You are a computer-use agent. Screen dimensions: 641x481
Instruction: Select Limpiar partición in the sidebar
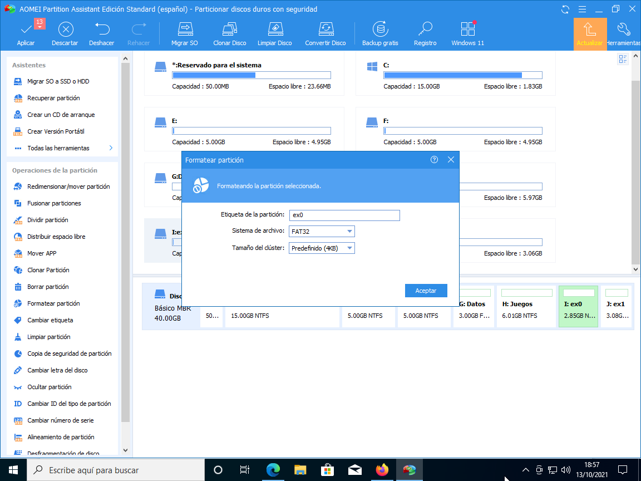tap(48, 337)
